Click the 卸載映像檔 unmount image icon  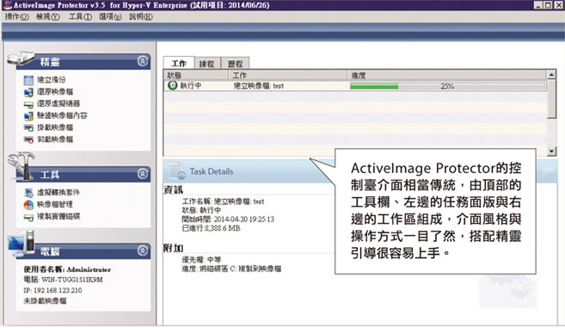(x=28, y=140)
